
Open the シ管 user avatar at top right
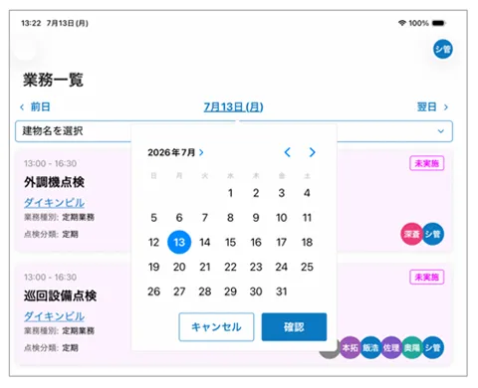(x=443, y=49)
